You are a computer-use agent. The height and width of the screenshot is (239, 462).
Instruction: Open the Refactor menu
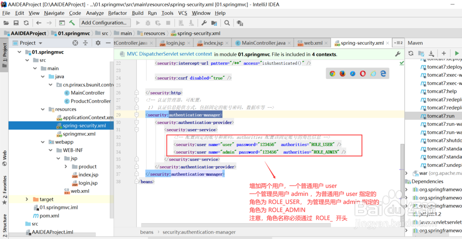(117, 13)
